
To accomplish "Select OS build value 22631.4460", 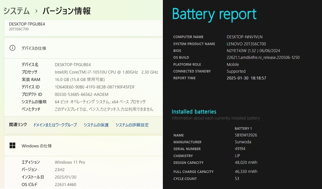I will pos(66,184).
